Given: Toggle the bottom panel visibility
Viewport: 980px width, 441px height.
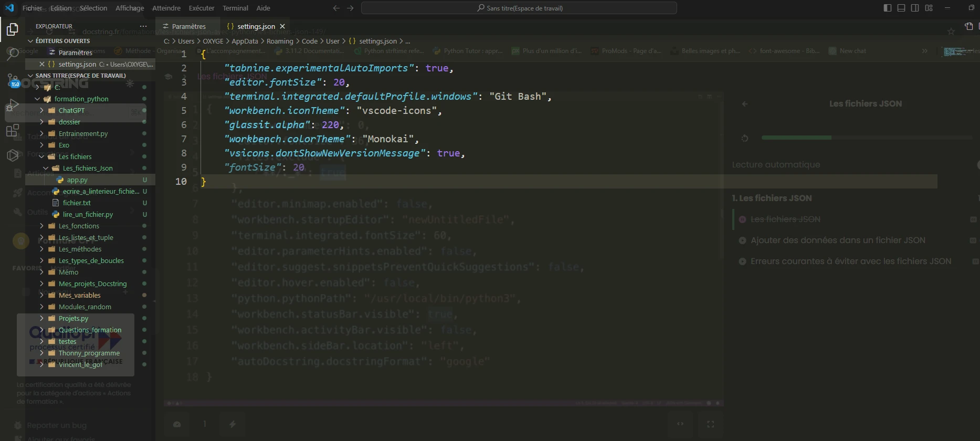Looking at the screenshot, I should (901, 8).
